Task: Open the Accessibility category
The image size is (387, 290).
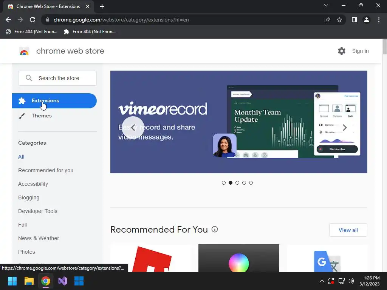Action: coord(33,184)
